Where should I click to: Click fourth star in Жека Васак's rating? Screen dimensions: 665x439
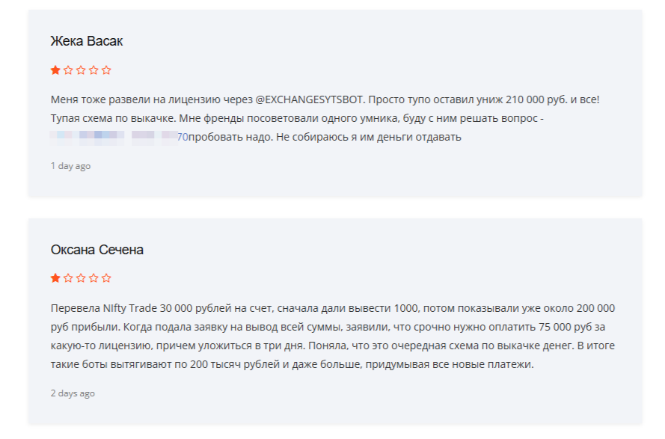pos(94,70)
